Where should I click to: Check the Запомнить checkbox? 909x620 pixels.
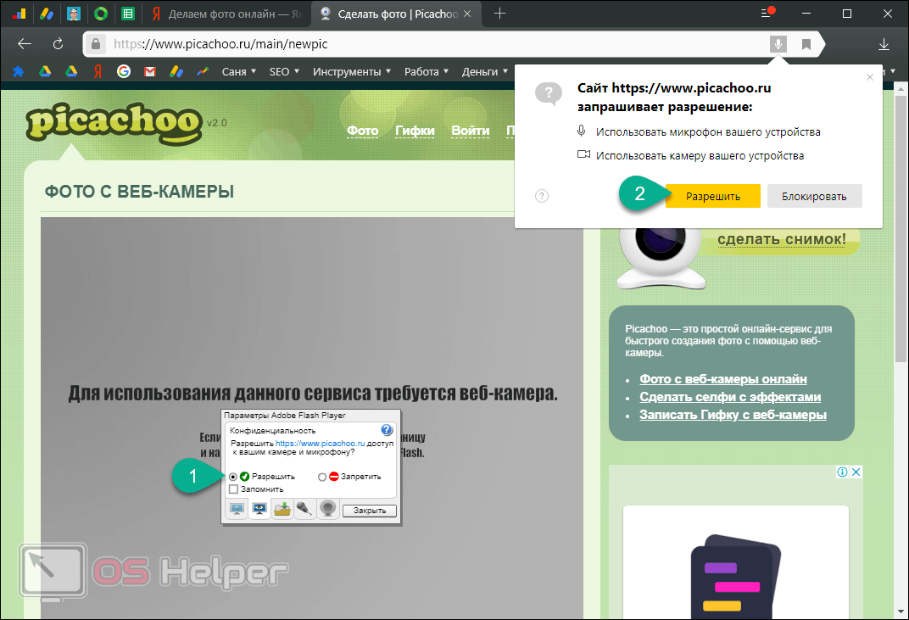233,489
